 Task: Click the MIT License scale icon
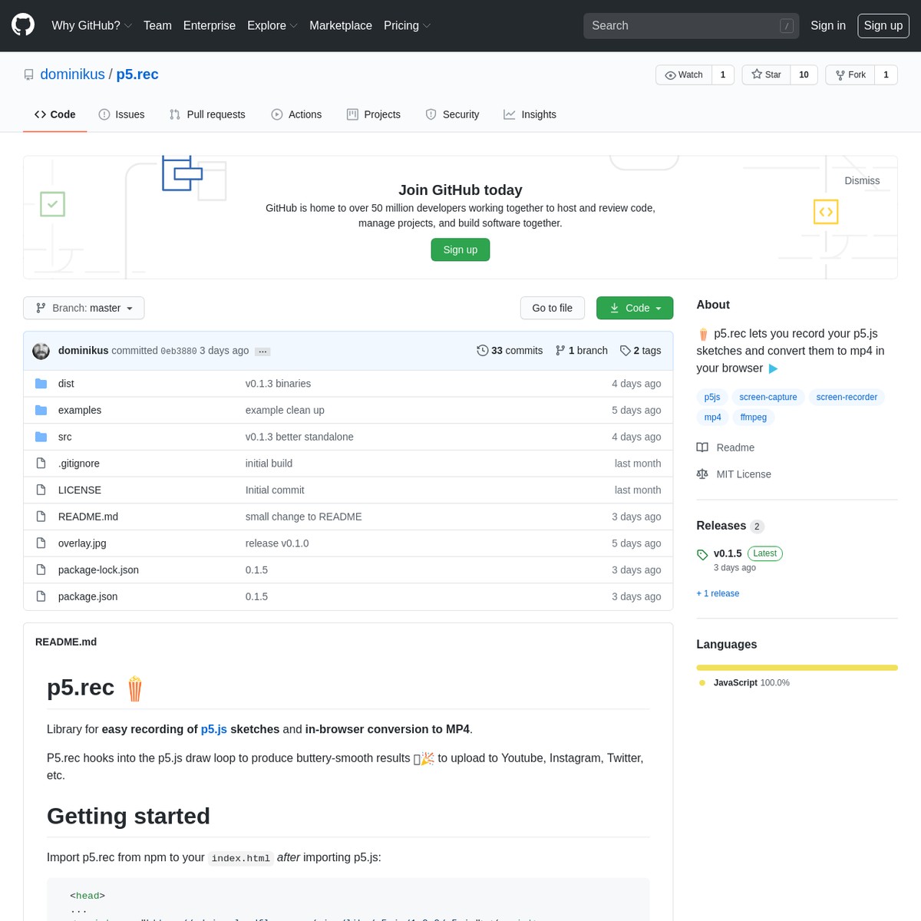coord(702,474)
